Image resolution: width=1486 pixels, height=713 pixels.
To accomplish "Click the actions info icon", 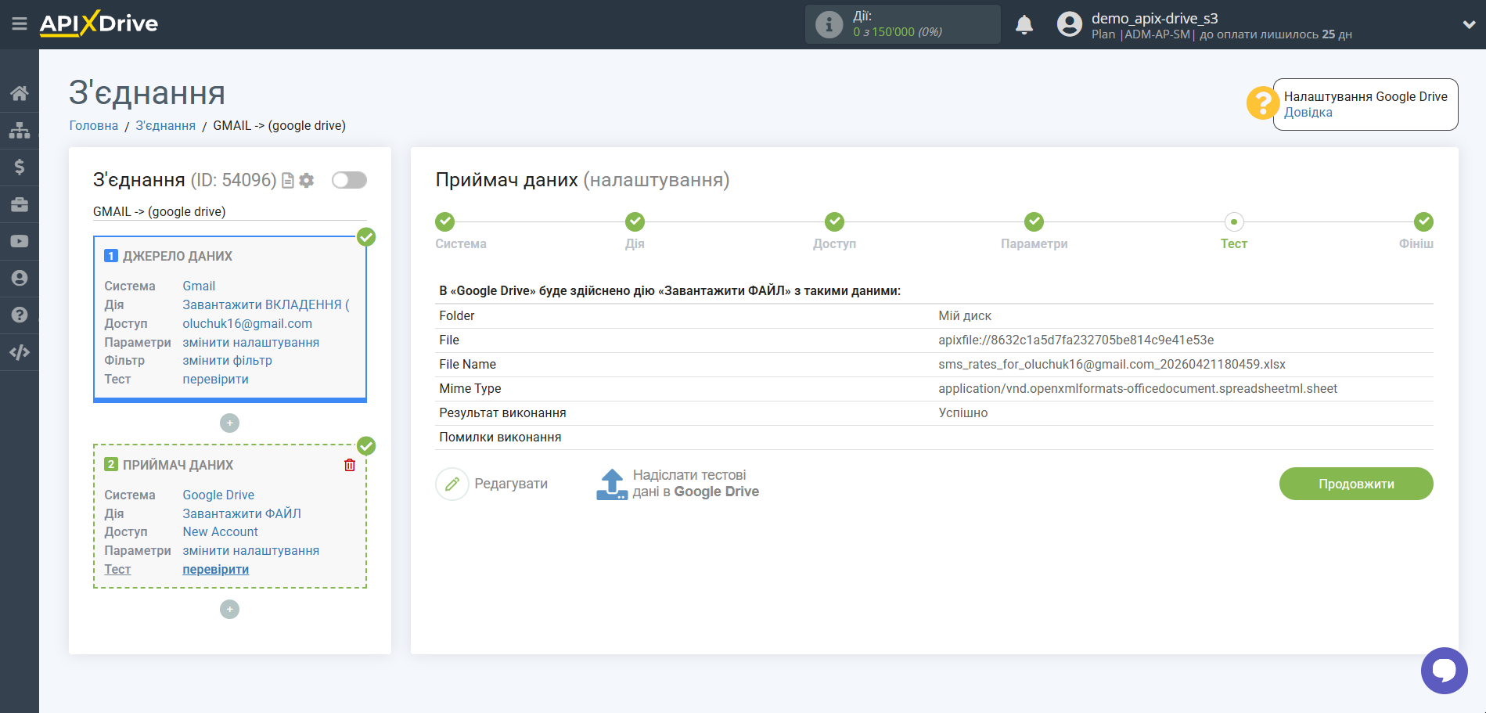I will point(829,24).
